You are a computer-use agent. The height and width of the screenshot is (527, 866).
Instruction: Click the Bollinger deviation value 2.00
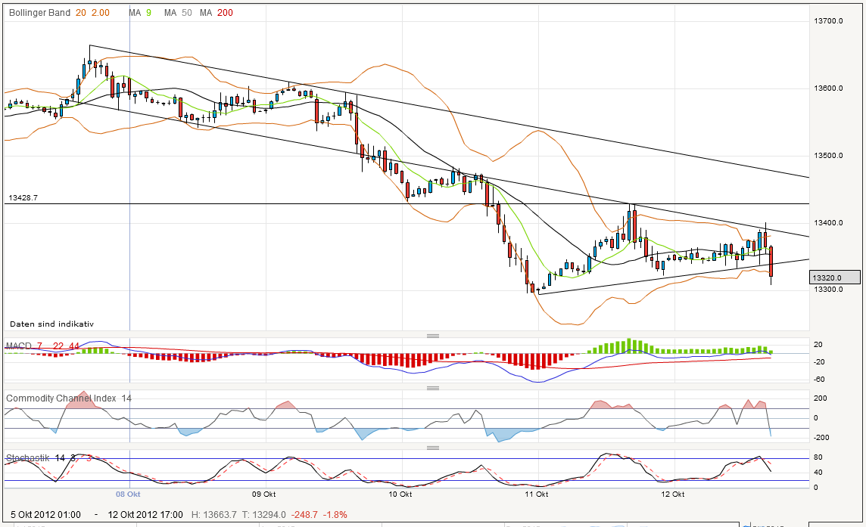click(x=99, y=13)
